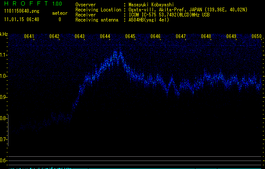Select the 0647 time marker
Screen dimensions: 265x169
(181, 36)
